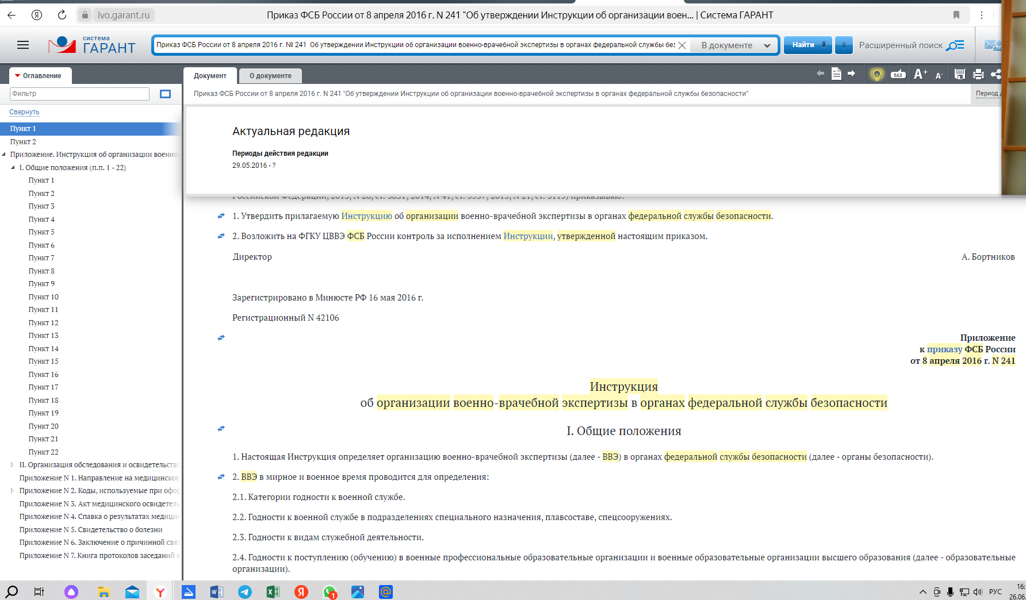Follow the приказу link in the appendix header
The image size is (1026, 600).
pyautogui.click(x=944, y=349)
